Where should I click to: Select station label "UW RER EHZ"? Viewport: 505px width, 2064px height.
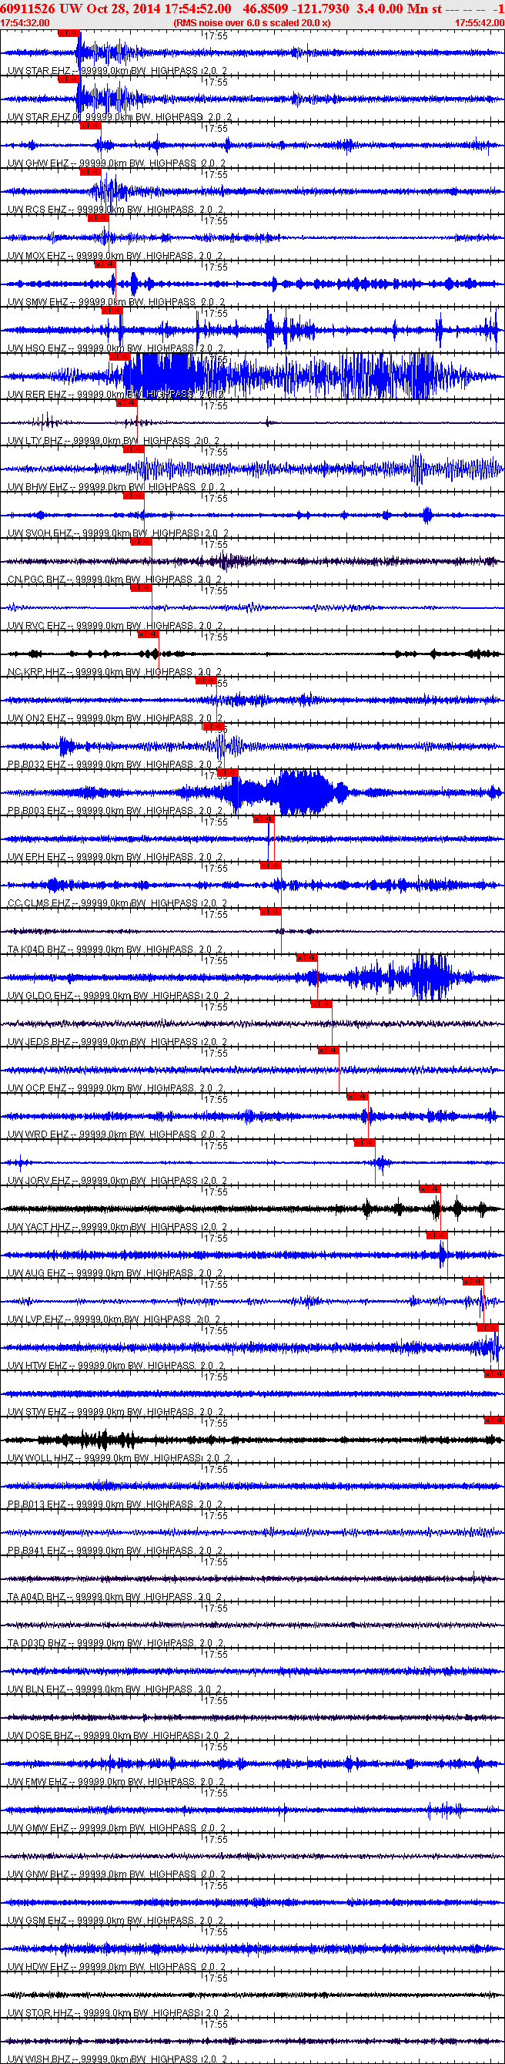click(38, 395)
